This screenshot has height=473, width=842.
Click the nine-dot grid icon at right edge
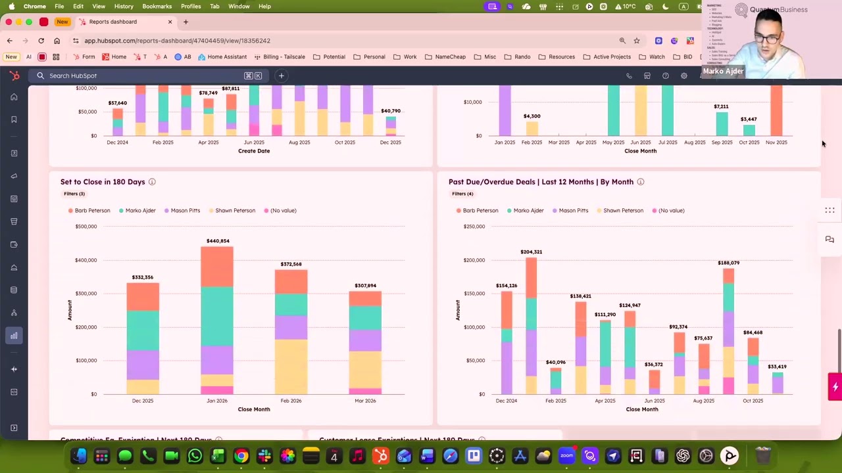pos(830,210)
